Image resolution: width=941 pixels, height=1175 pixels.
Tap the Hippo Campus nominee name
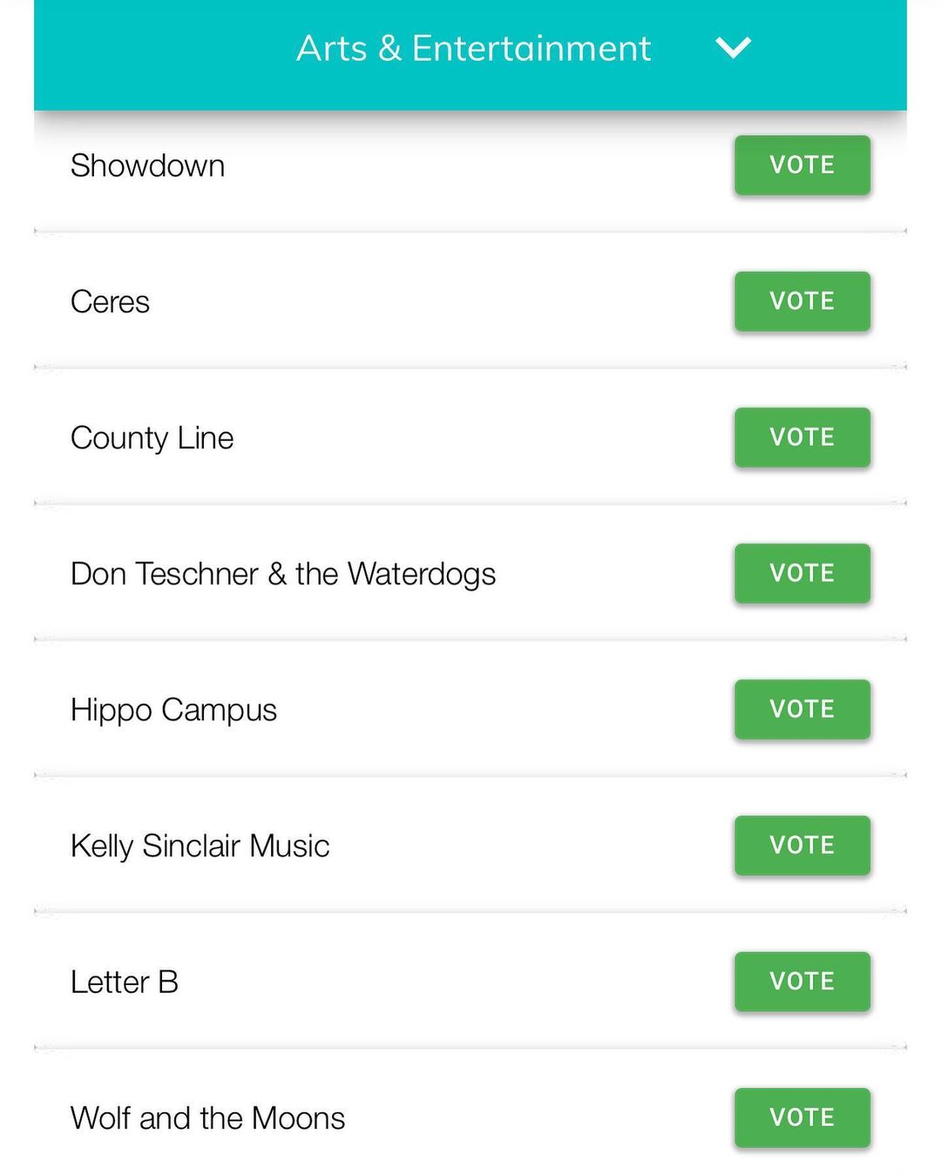[173, 710]
